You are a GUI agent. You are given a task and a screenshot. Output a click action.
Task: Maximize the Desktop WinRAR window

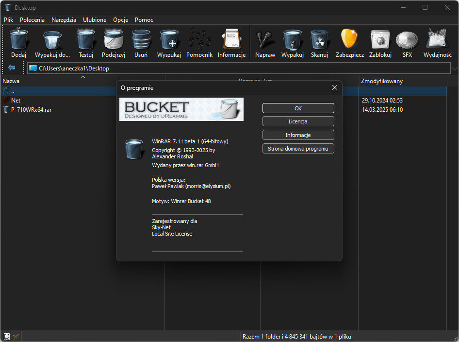[425, 7]
